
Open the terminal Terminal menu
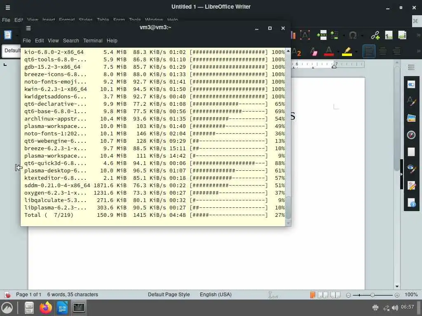(93, 41)
